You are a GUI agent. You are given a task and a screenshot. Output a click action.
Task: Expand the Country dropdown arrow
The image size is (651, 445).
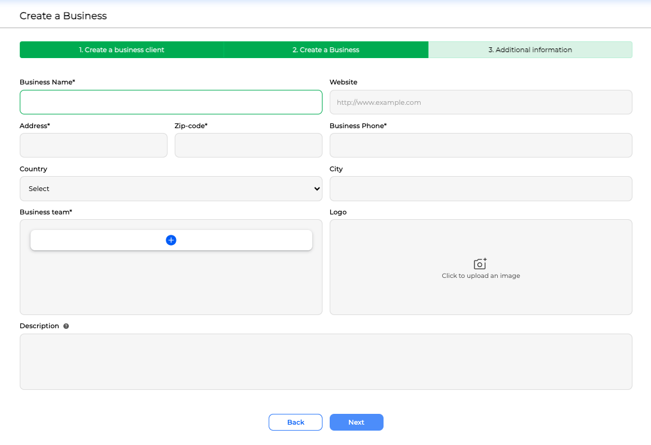coord(317,189)
